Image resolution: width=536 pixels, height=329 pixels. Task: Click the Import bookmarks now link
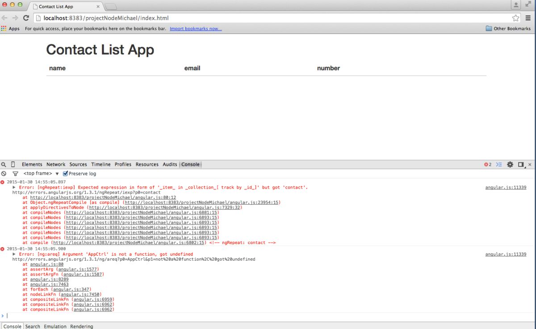pos(196,29)
